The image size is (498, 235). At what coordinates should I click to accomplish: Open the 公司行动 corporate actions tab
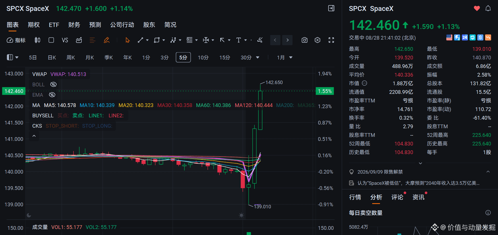pyautogui.click(x=122, y=25)
